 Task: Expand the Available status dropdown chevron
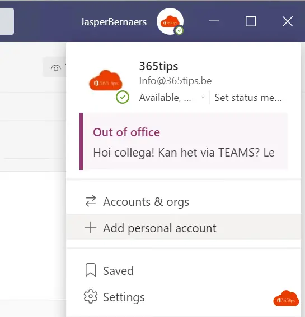[x=203, y=97]
